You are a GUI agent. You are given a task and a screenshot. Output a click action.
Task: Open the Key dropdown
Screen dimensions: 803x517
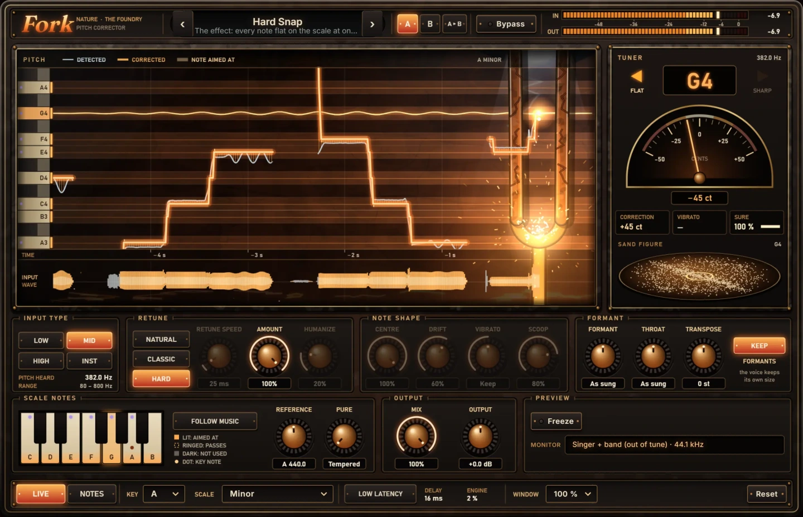(x=164, y=494)
